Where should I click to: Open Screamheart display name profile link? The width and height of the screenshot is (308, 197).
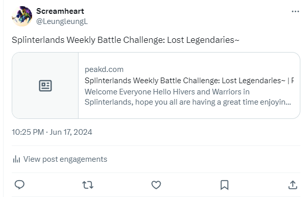click(x=60, y=11)
